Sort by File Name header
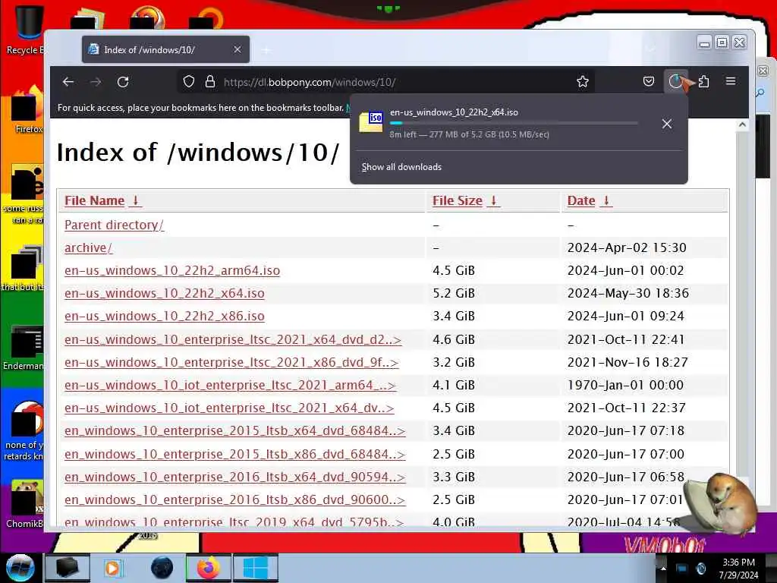Image resolution: width=777 pixels, height=583 pixels. coord(94,200)
